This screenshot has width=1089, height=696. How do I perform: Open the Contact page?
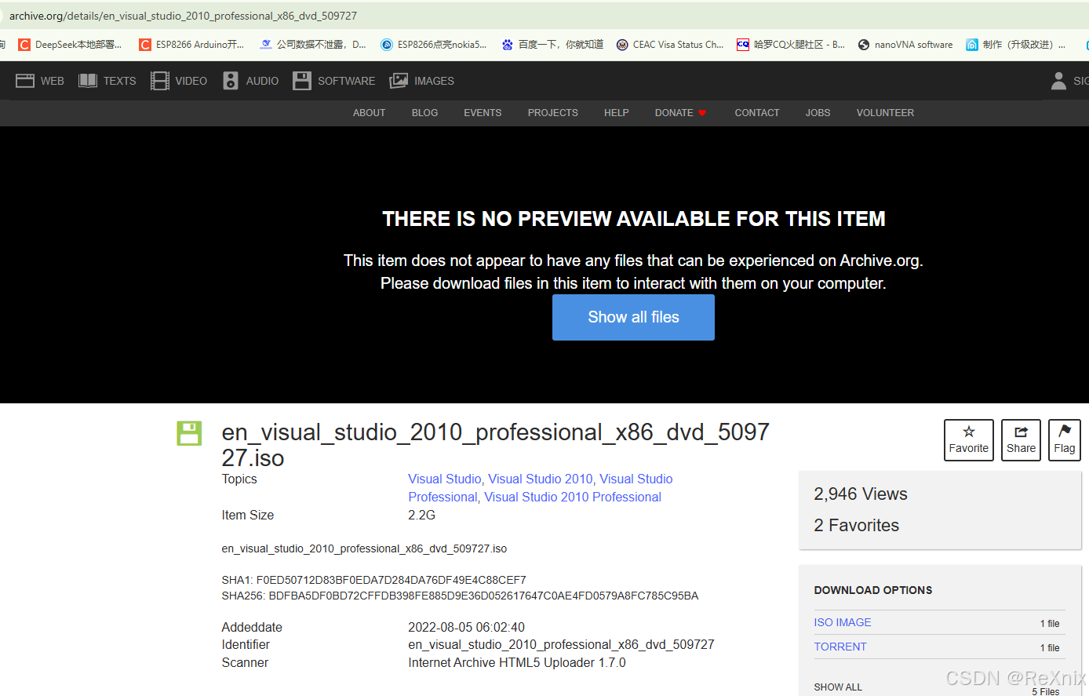pyautogui.click(x=757, y=113)
